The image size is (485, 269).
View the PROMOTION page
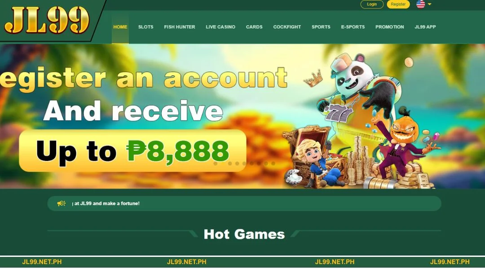click(389, 27)
